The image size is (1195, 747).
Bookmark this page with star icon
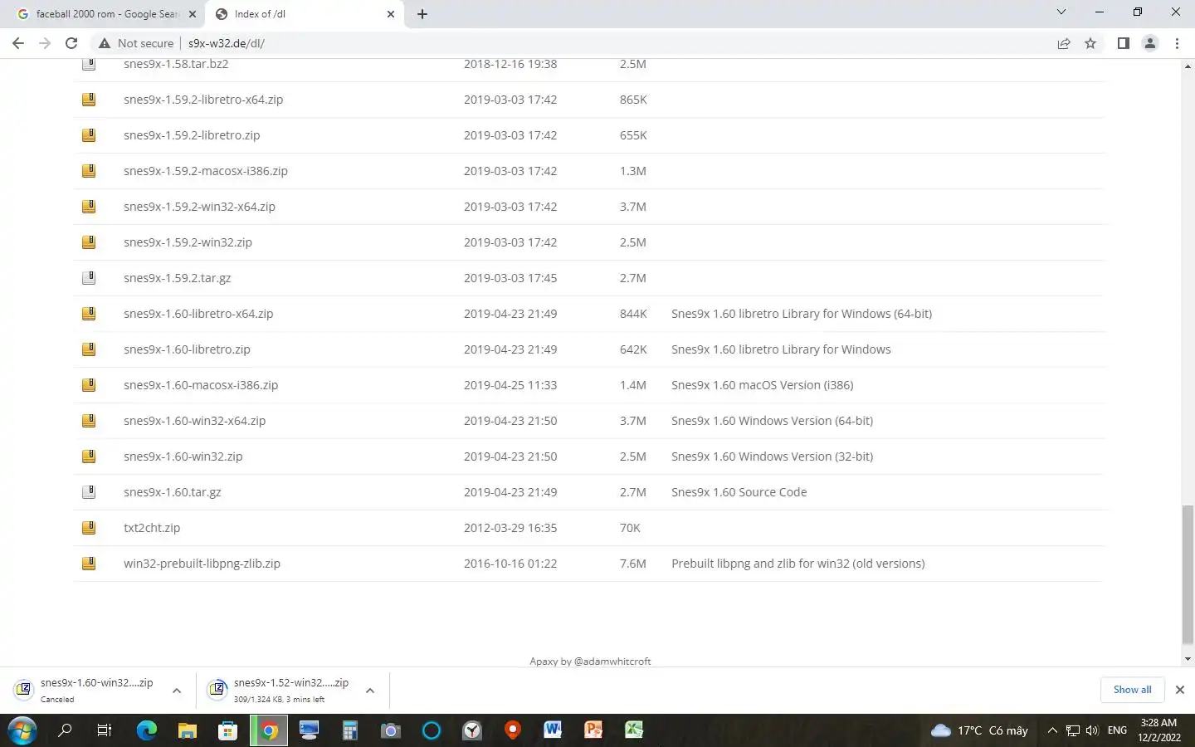(x=1090, y=43)
